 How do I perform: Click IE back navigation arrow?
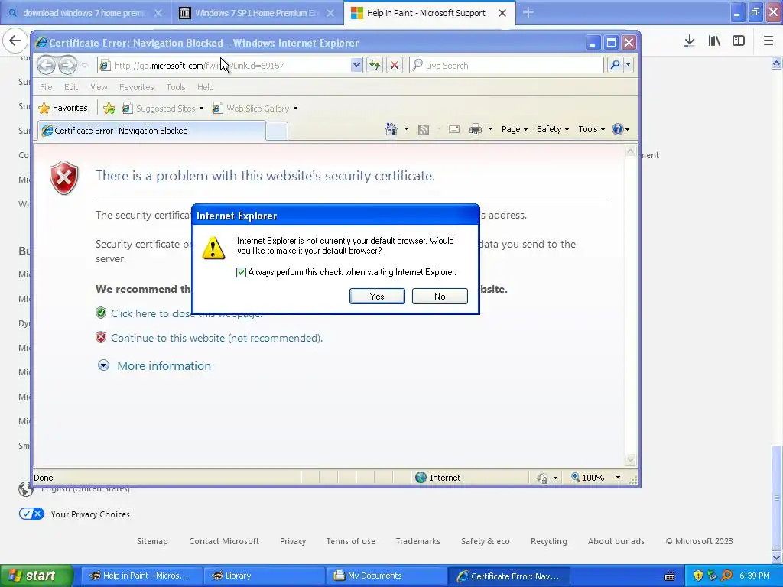(x=46, y=65)
